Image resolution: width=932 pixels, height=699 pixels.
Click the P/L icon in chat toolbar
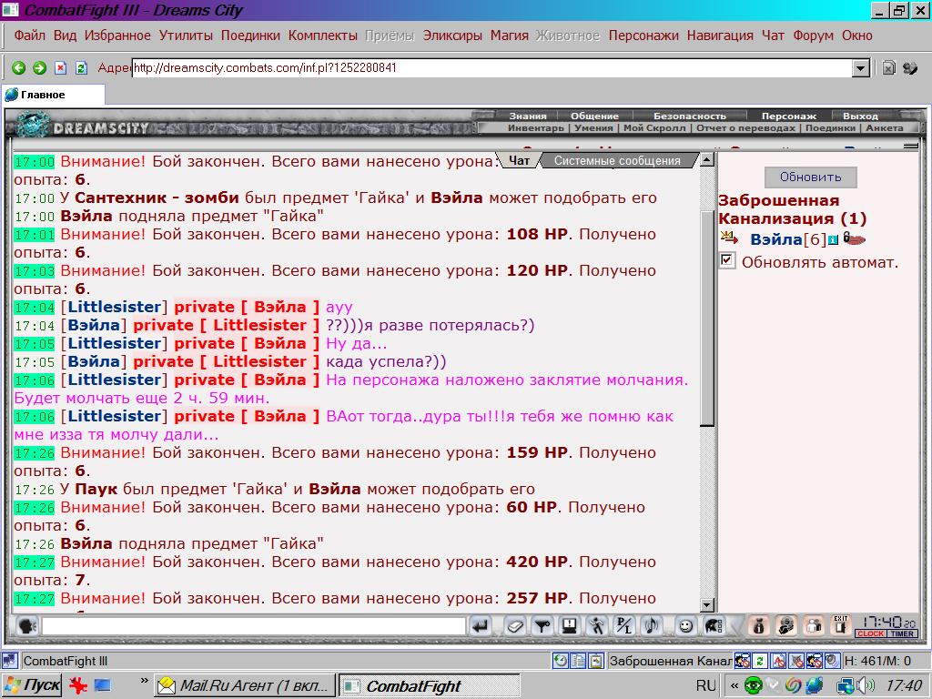tap(623, 626)
